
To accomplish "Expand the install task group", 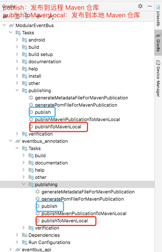I will (x=17, y=76).
